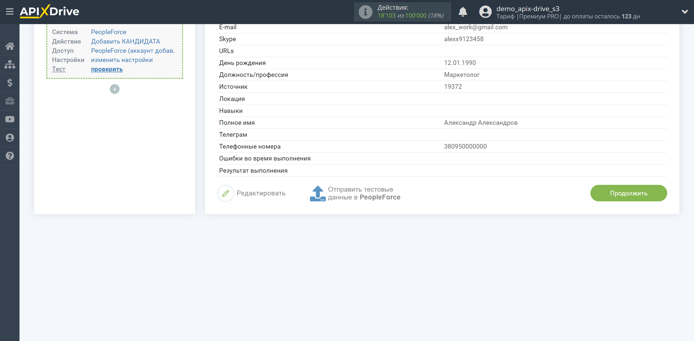Click the URLs field label
The width and height of the screenshot is (694, 341).
(x=226, y=51)
